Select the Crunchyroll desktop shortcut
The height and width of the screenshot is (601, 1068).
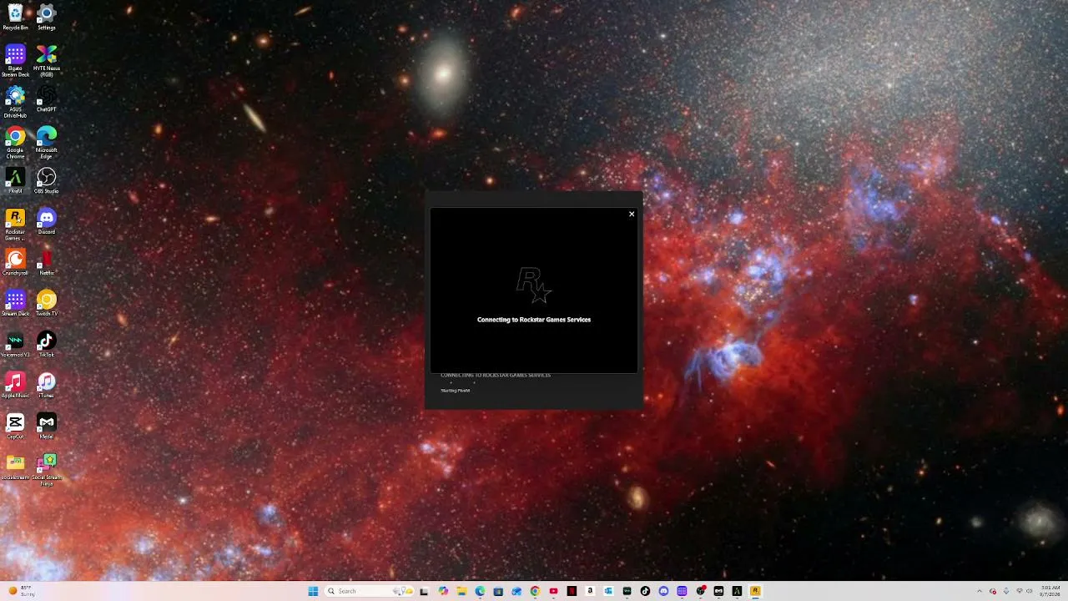15,263
